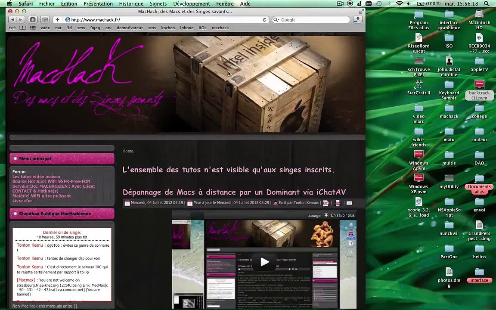496x310 pixels.
Task: Open the Fenêtre menu
Action: click(225, 4)
